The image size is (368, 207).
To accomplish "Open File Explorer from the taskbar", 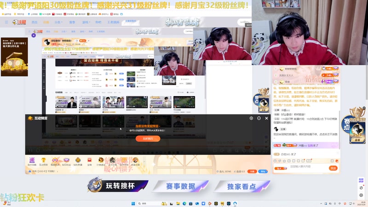I will click(x=178, y=203).
